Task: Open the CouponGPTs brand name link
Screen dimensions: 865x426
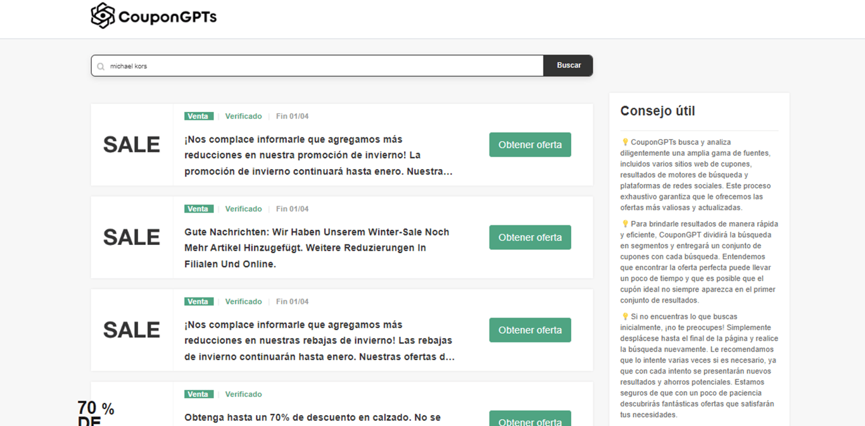Action: [x=167, y=17]
